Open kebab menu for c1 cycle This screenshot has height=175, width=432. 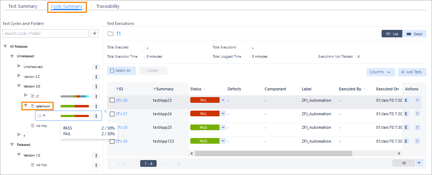[95, 96]
